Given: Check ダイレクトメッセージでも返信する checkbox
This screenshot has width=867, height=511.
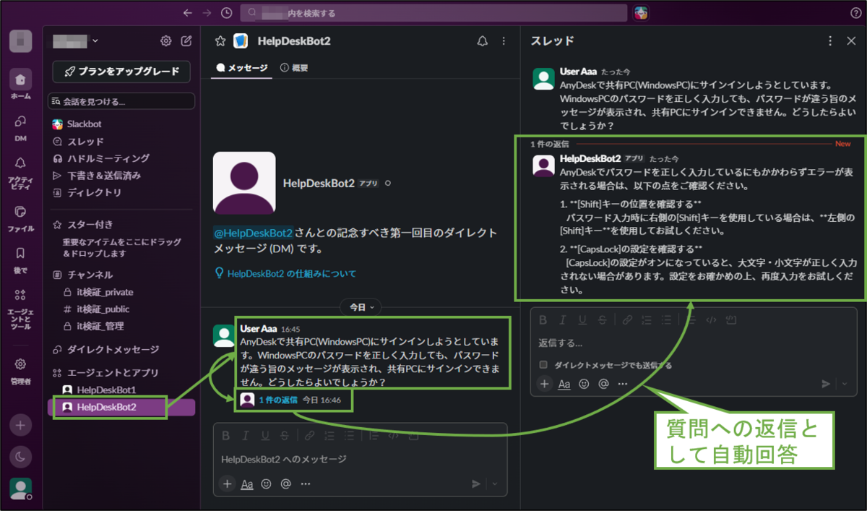Looking at the screenshot, I should point(543,365).
